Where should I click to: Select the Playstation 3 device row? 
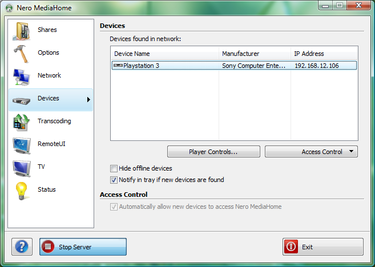coord(166,66)
